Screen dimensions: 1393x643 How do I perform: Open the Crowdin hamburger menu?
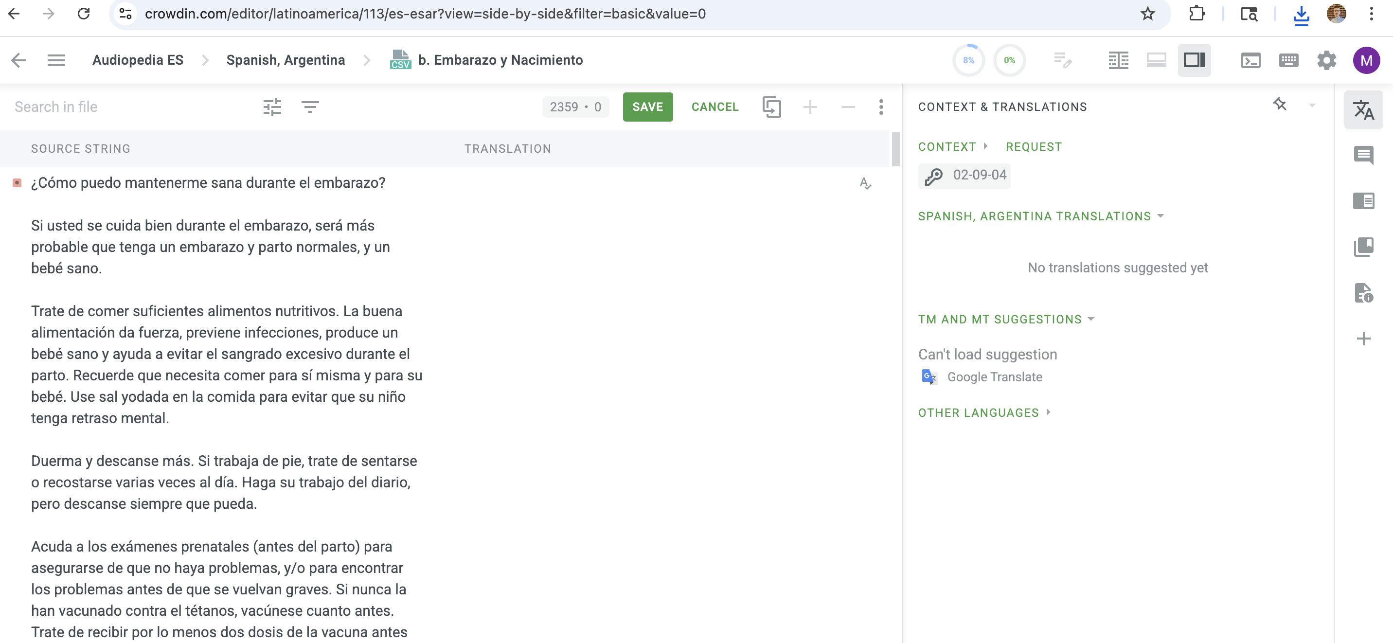(56, 60)
